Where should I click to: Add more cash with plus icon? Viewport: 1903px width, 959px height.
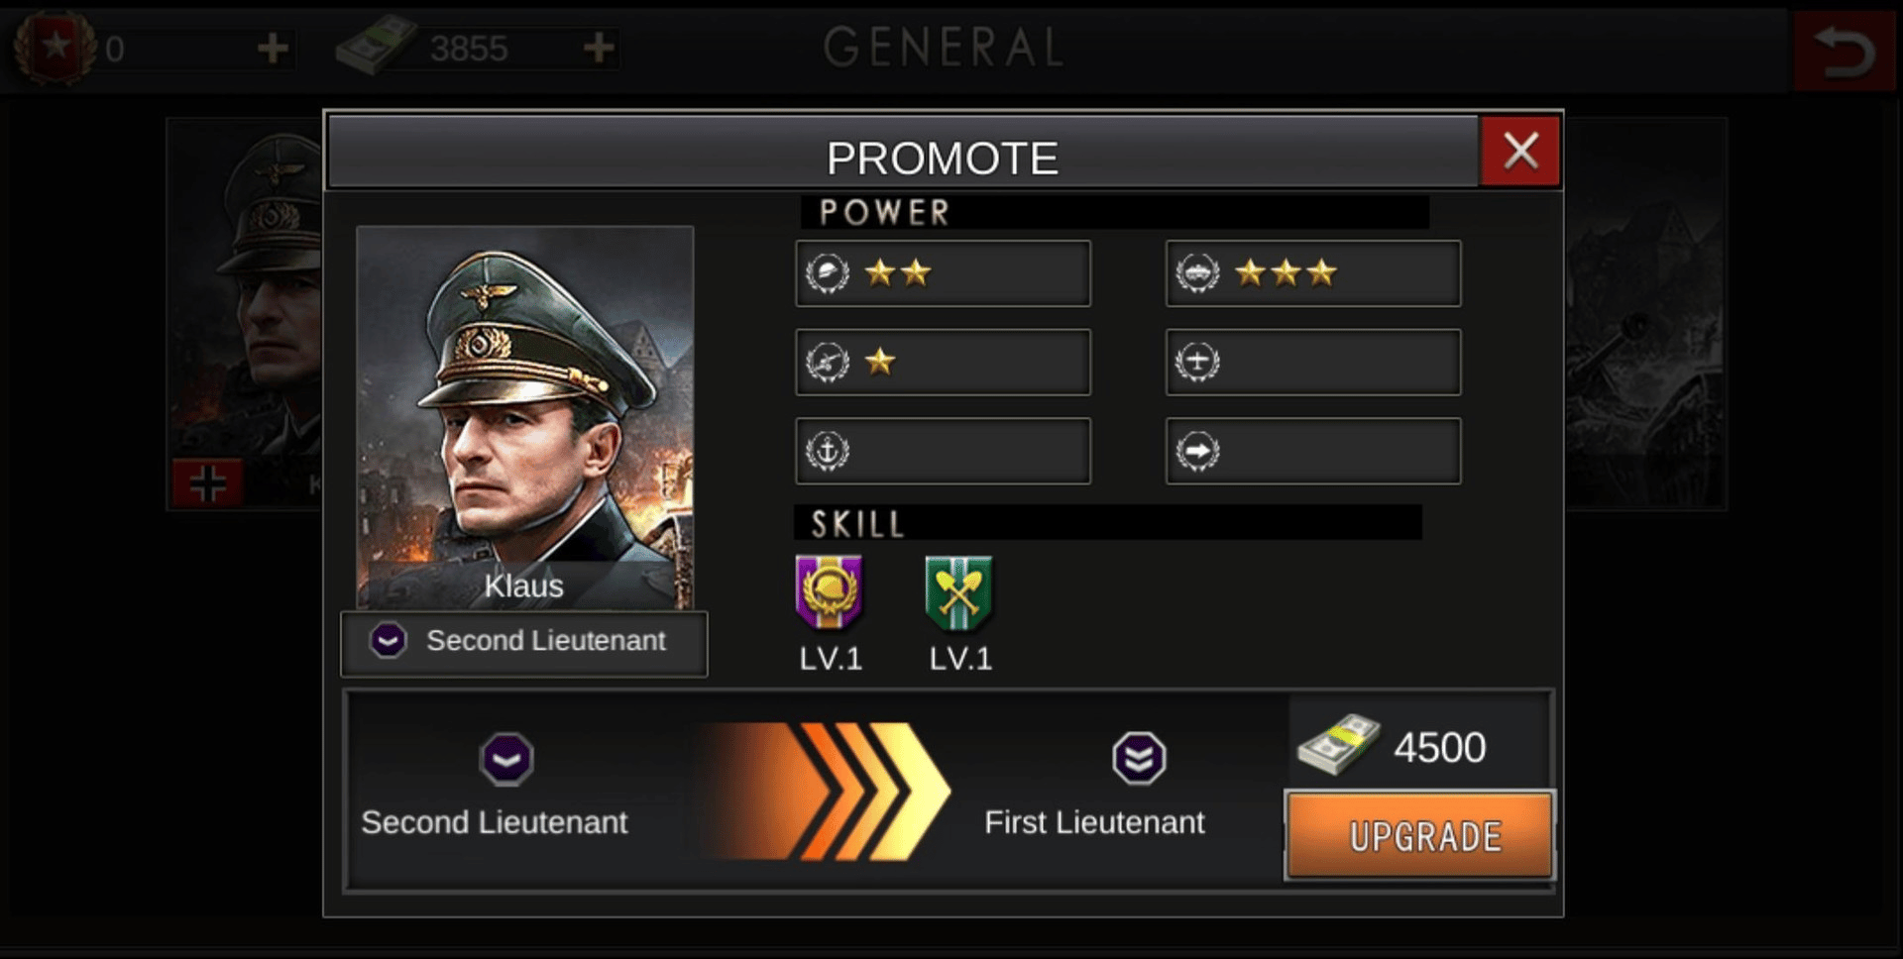tap(598, 48)
